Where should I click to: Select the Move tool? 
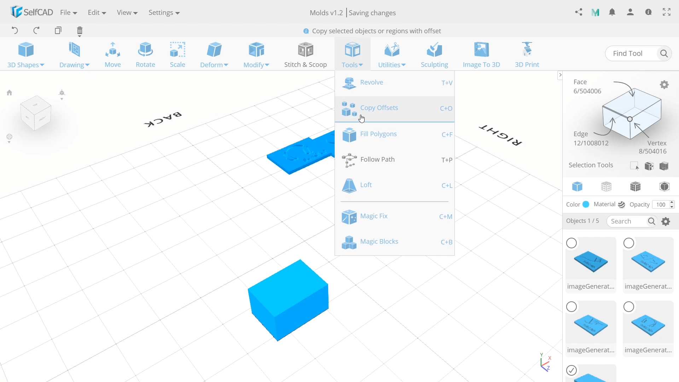tap(113, 54)
